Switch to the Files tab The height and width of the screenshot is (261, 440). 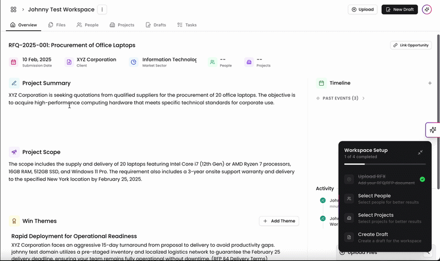click(x=57, y=25)
